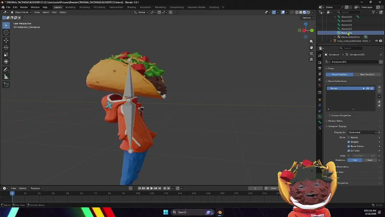This screenshot has height=217, width=385.
Task: Toggle snapping magnet in header
Action: click(x=159, y=12)
